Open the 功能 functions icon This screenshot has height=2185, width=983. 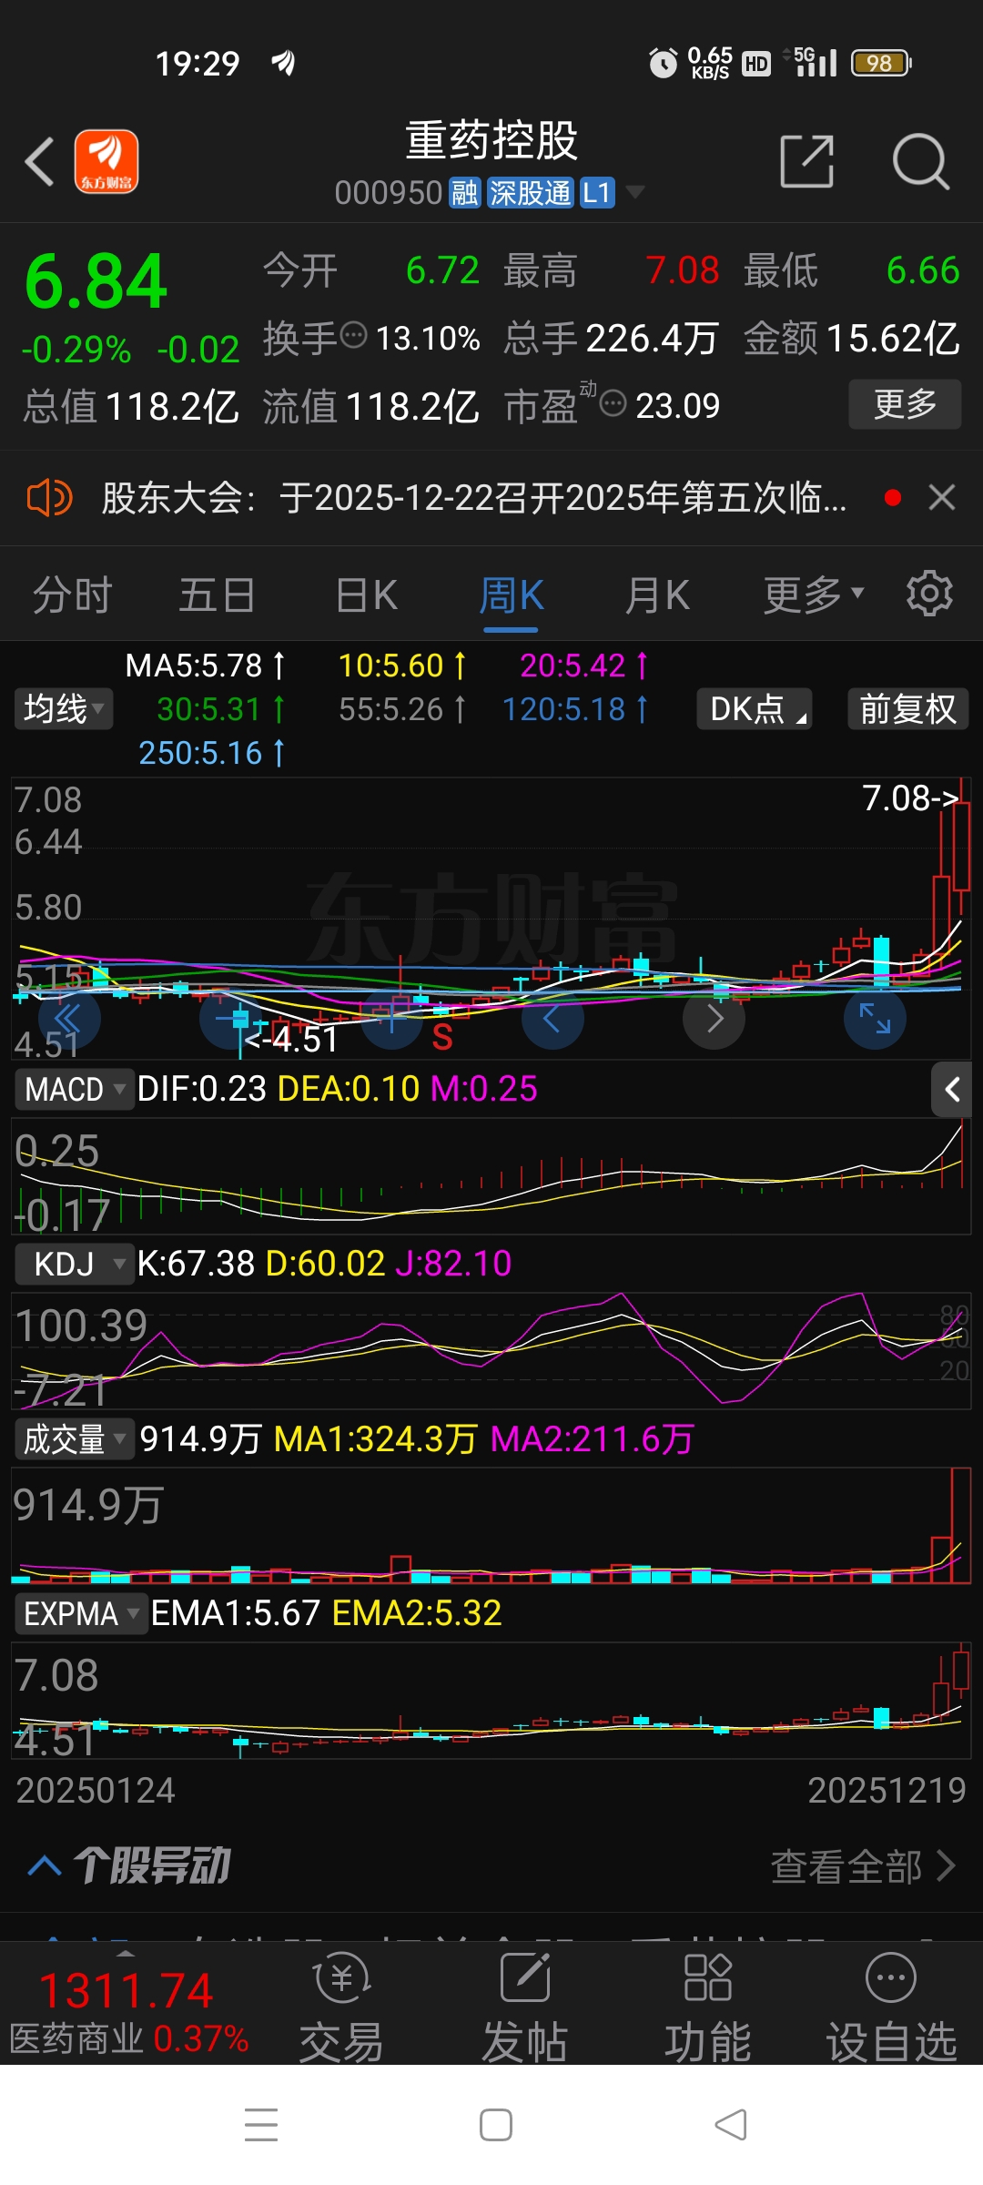[707, 2007]
